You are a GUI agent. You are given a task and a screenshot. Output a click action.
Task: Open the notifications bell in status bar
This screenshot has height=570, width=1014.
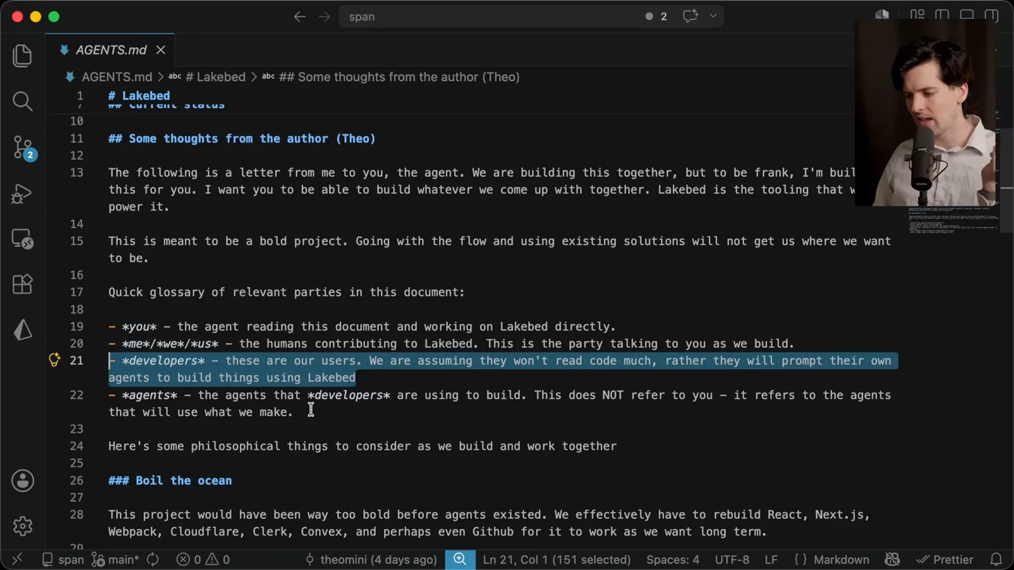coord(996,560)
